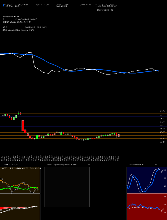Image resolution: width=167 pixels, height=220 pixels.
Task: Click the 'ADX: 13.21 +DY: 15.75 -DY: 20.55' header
Action: (21, 169)
